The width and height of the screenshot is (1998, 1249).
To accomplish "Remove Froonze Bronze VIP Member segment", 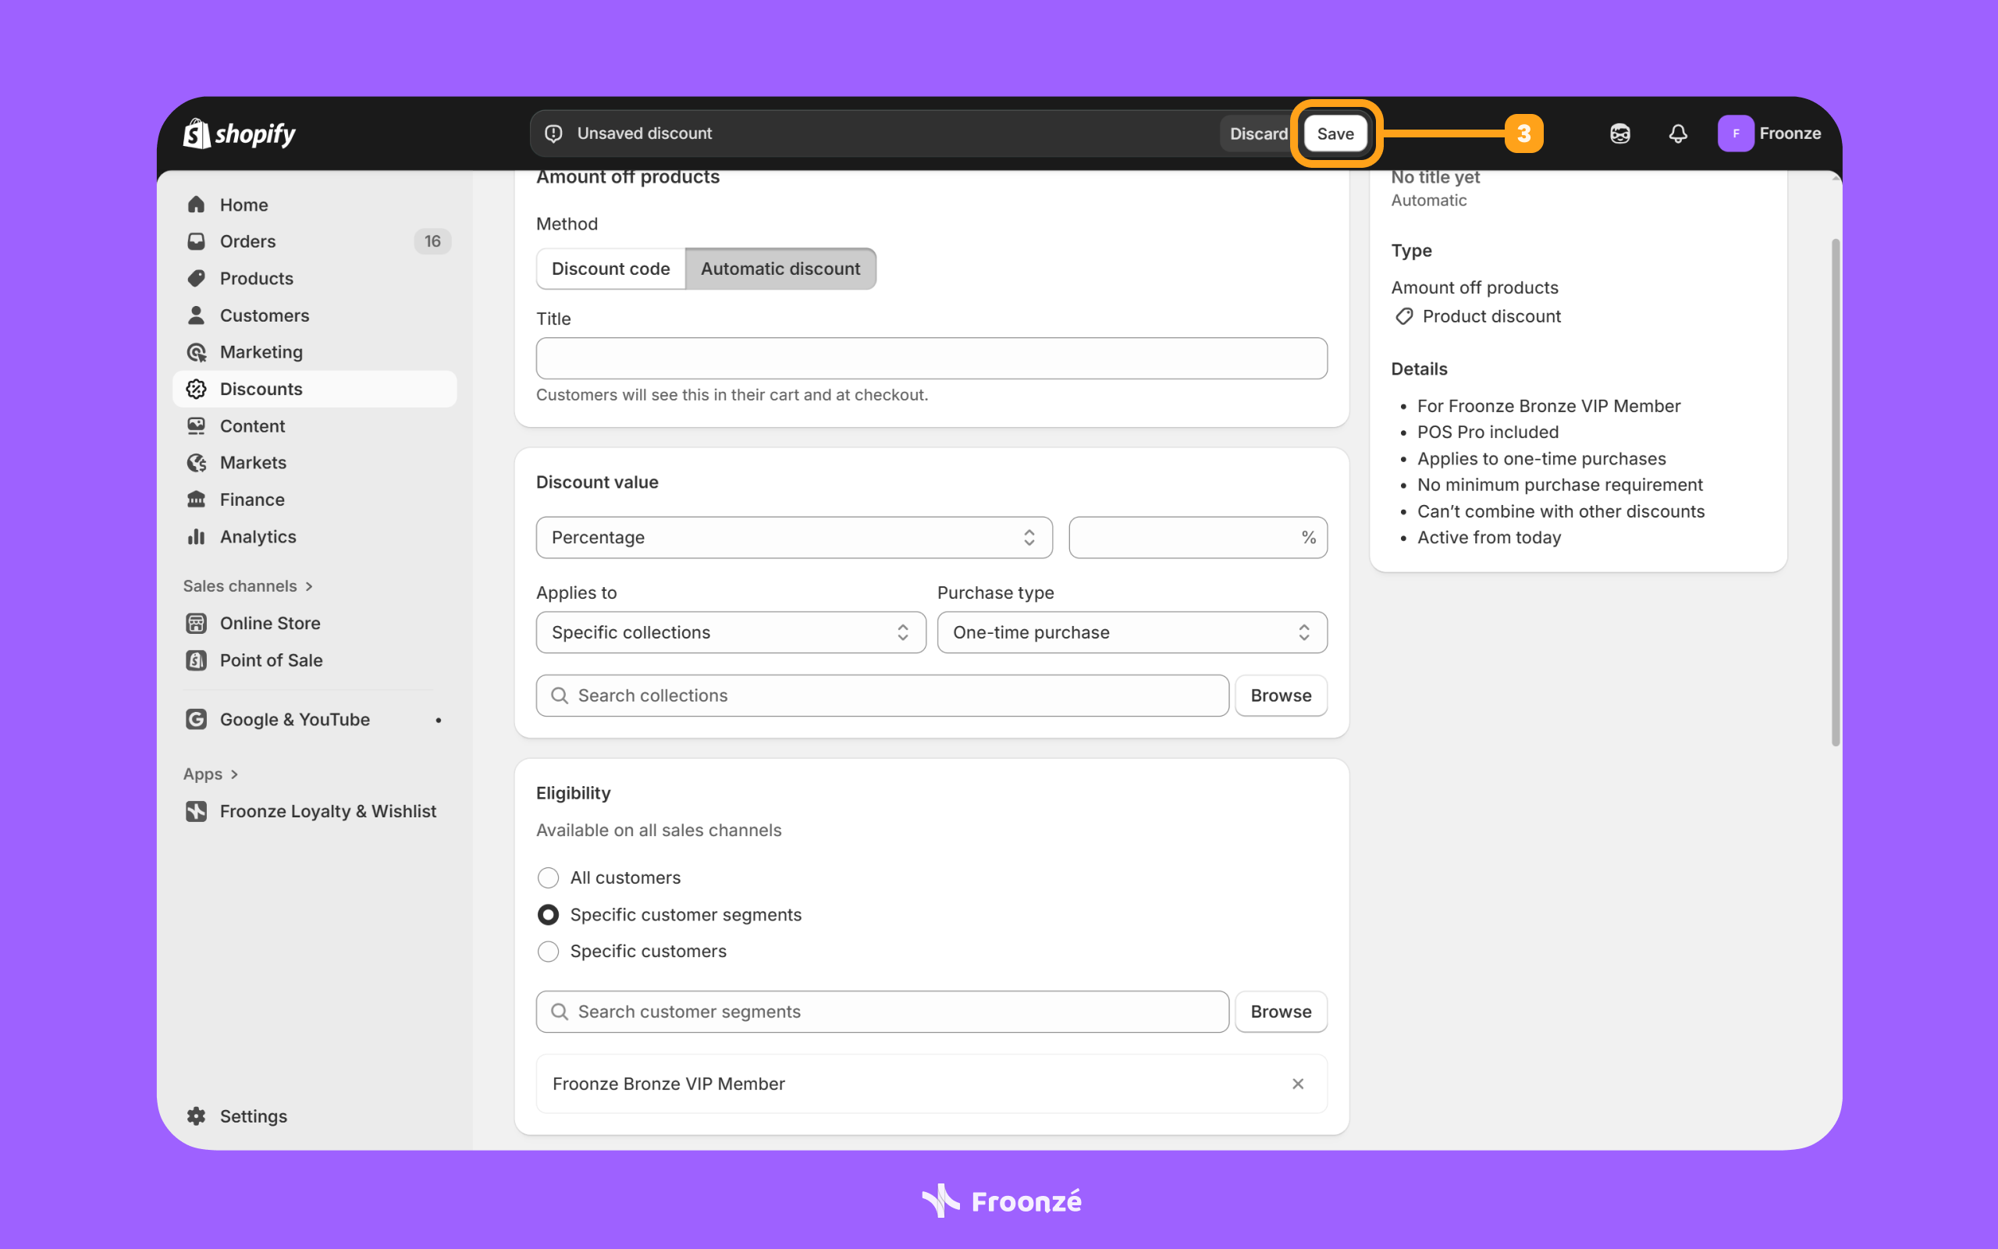I will tap(1297, 1084).
